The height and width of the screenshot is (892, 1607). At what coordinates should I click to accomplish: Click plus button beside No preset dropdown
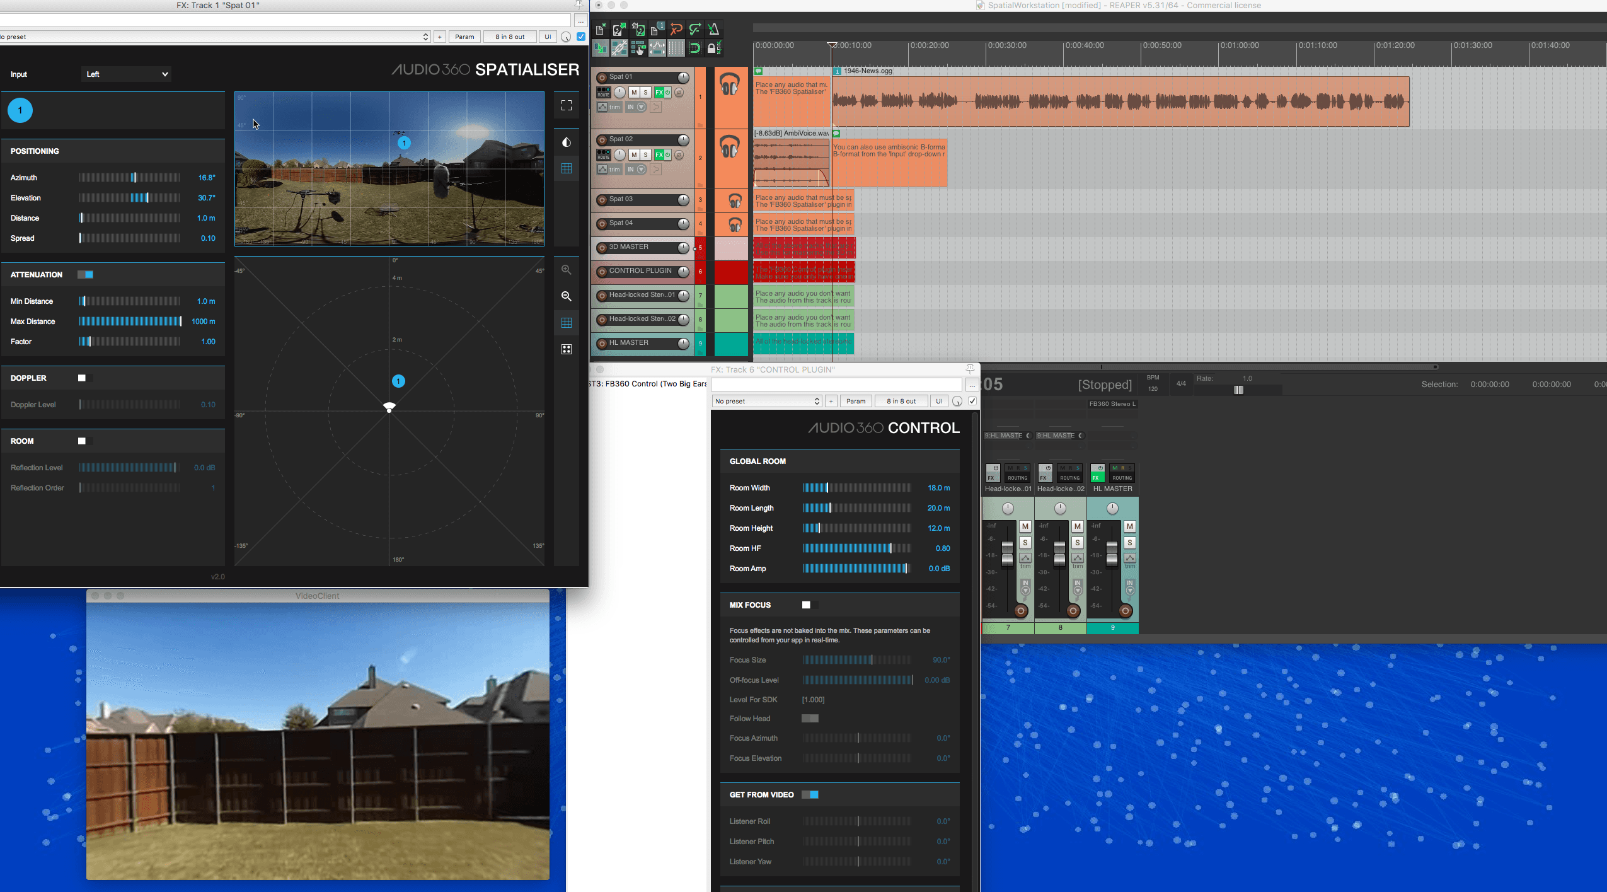[831, 401]
